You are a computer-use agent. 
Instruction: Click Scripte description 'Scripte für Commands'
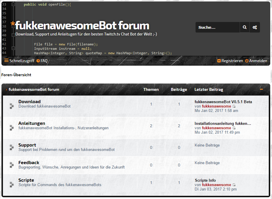pyautogui.click(x=60, y=185)
